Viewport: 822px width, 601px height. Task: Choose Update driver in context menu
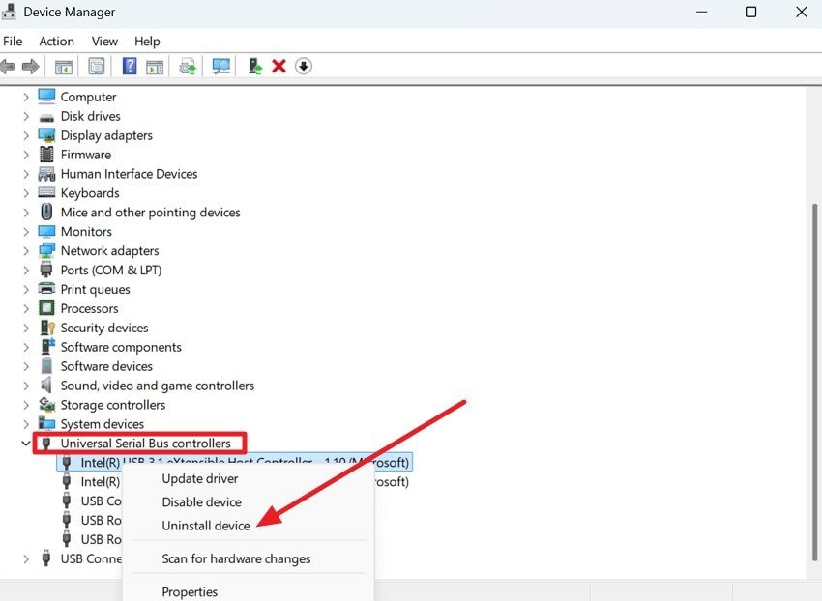(200, 478)
